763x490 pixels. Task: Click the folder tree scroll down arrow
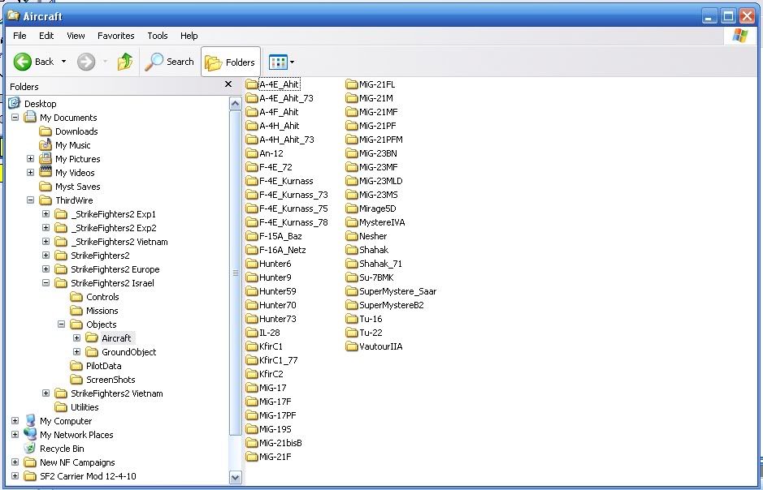(235, 477)
